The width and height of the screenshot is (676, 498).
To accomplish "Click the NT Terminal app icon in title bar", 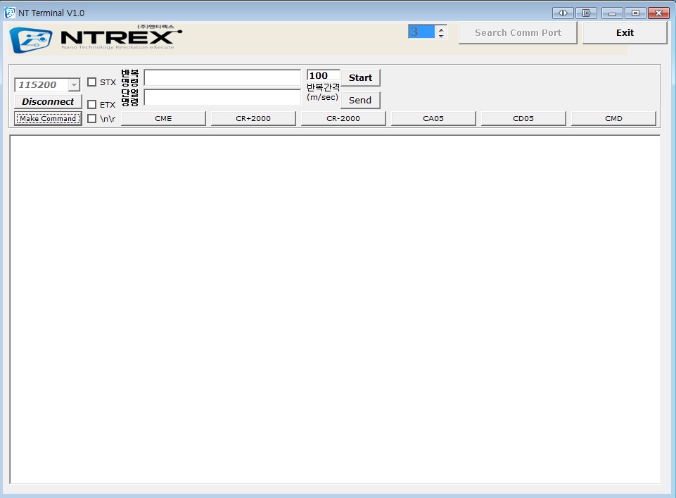I will [x=9, y=13].
